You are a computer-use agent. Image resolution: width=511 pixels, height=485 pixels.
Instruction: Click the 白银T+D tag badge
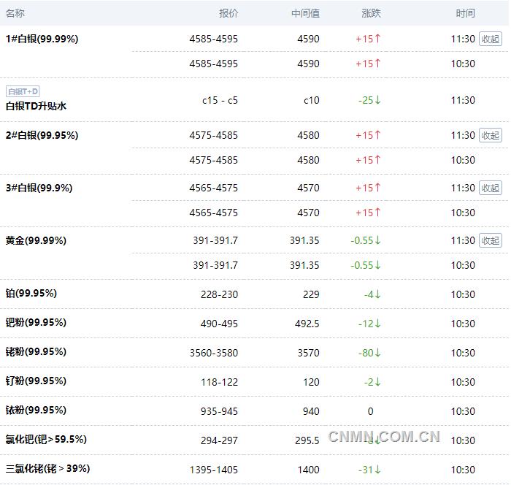(x=23, y=91)
